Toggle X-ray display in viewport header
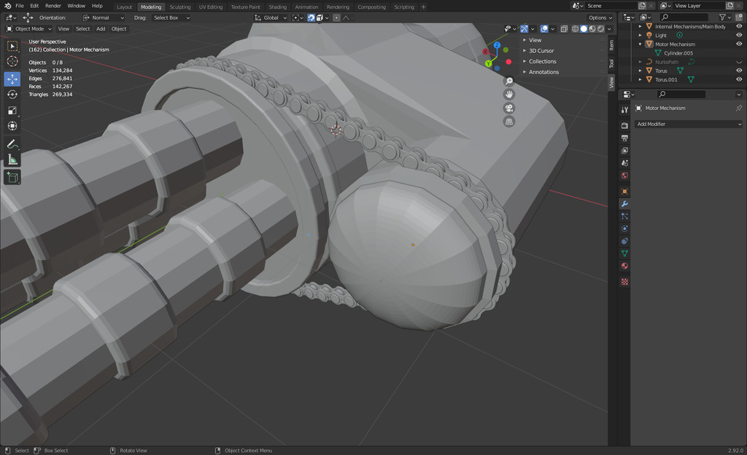Screen dimensions: 747x455 click(x=564, y=29)
